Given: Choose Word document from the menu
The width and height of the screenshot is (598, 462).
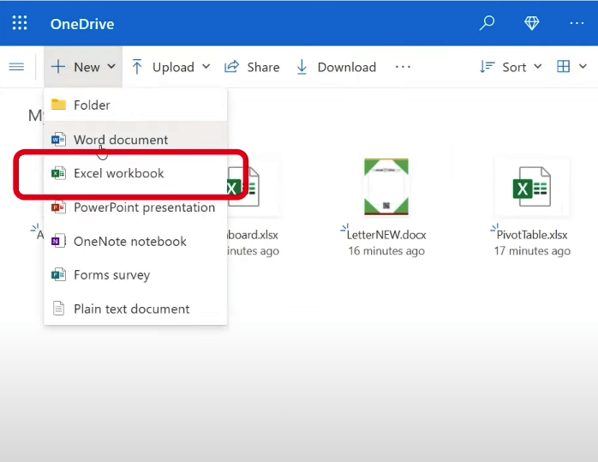Looking at the screenshot, I should click(x=135, y=139).
